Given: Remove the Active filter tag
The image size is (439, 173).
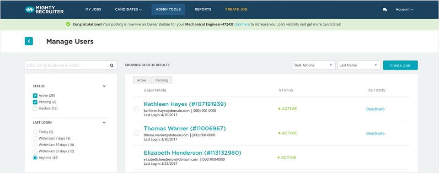Looking at the screenshot, I should [x=141, y=80].
